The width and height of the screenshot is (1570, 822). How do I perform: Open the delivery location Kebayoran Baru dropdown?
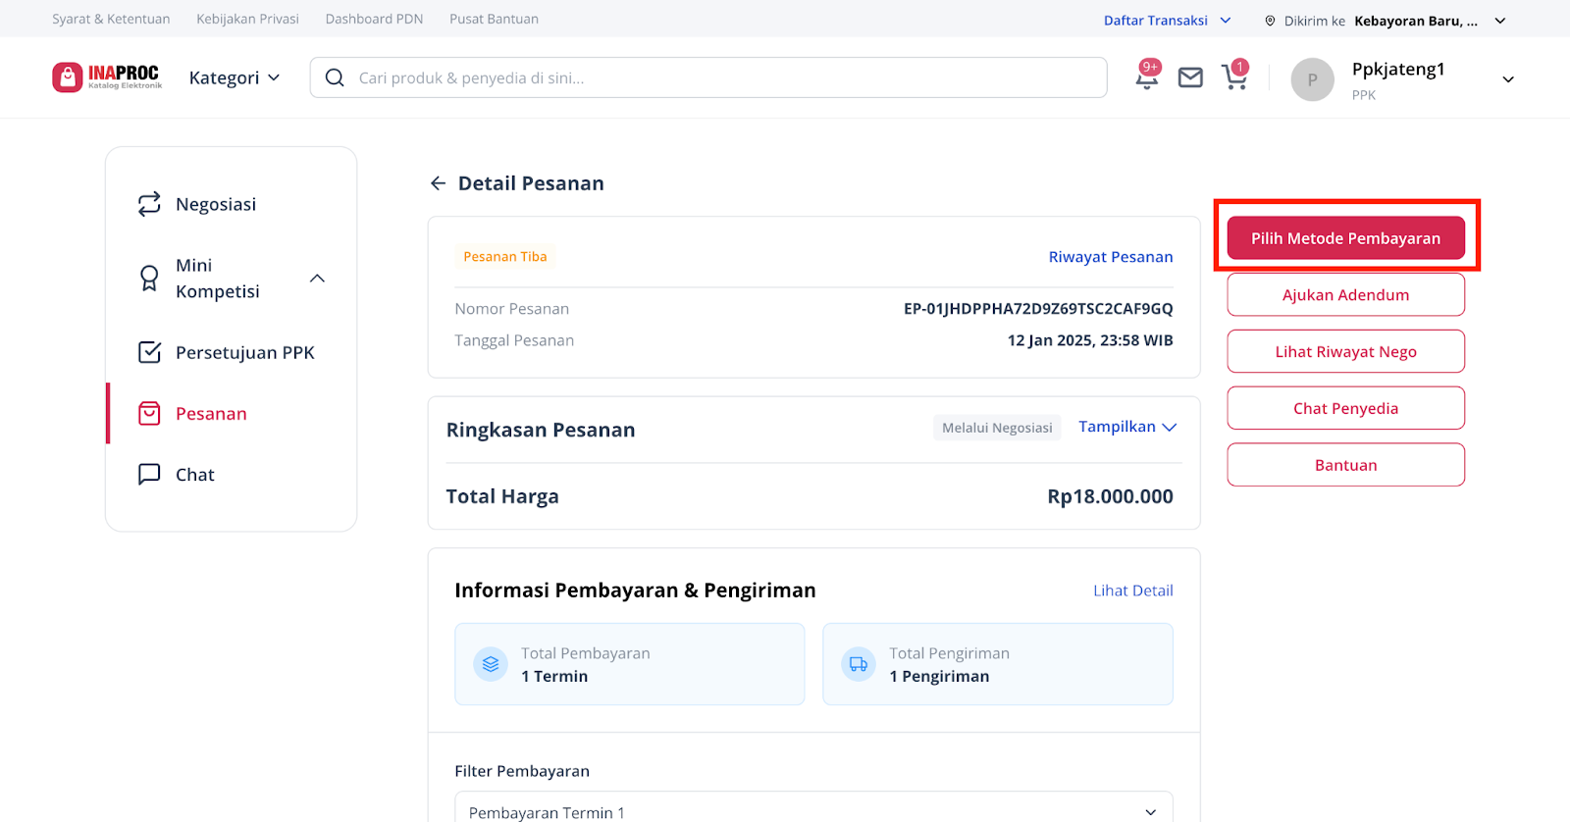pos(1430,21)
